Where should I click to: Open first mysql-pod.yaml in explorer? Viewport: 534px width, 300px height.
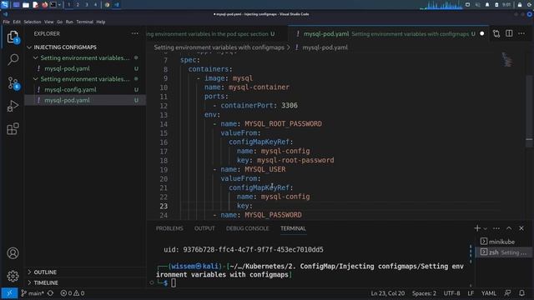67,68
